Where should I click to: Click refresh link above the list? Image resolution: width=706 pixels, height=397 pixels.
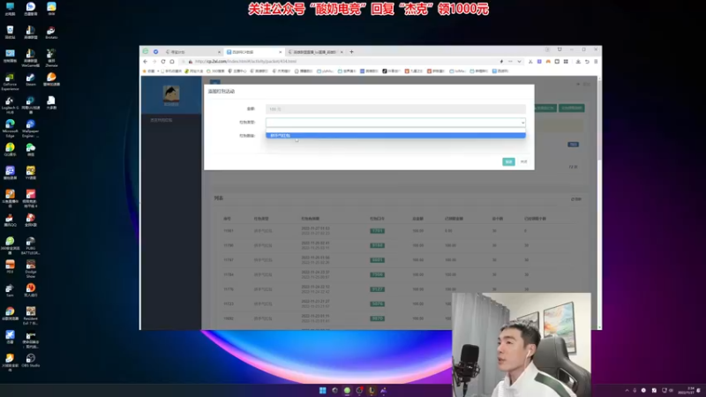tap(576, 199)
